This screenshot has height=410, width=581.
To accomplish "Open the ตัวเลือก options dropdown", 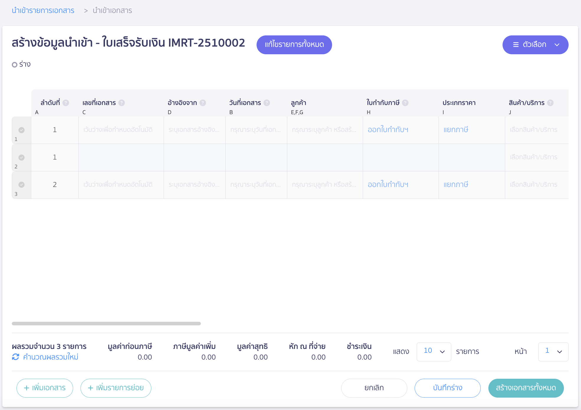I will 535,45.
